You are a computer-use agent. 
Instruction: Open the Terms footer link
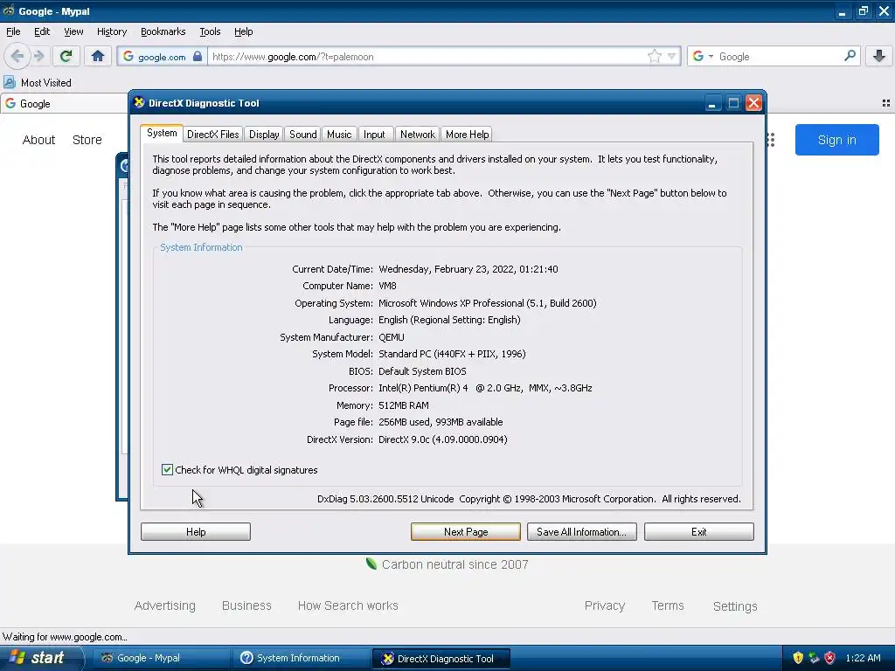[x=668, y=605]
